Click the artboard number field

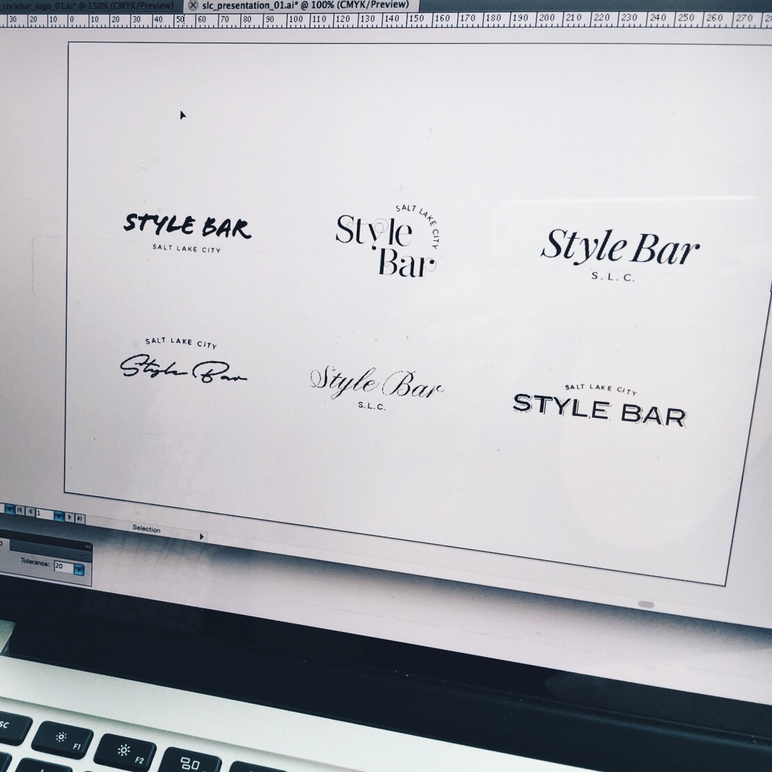42,514
